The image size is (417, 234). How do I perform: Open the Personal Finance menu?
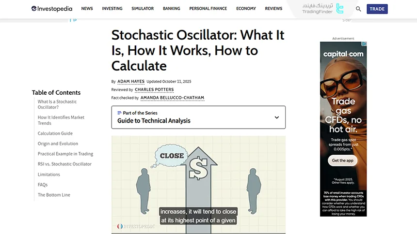pyautogui.click(x=208, y=9)
